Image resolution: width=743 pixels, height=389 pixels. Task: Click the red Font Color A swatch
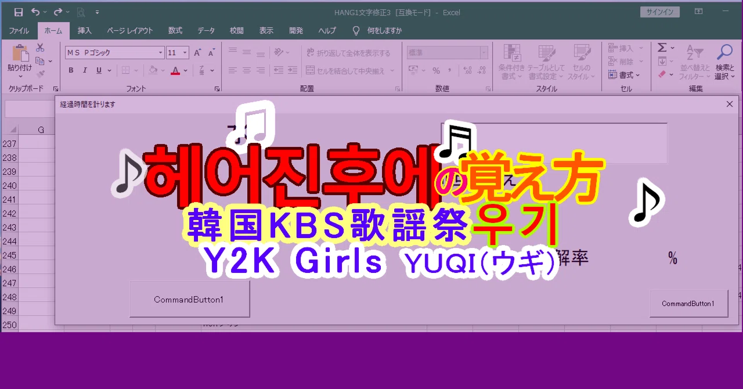[x=175, y=70]
